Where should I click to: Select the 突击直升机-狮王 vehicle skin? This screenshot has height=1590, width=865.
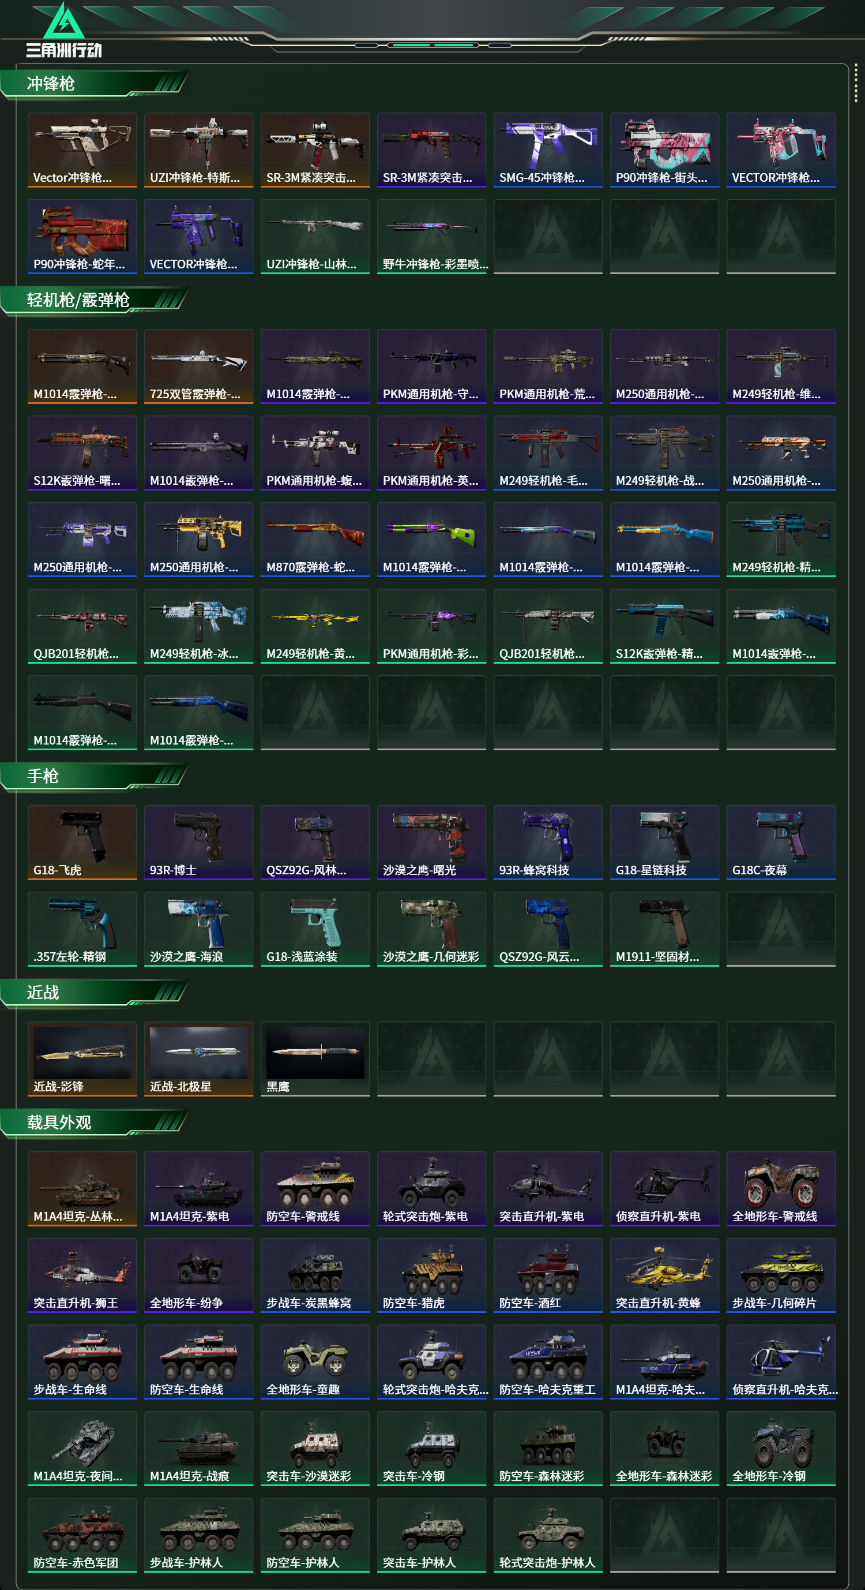(82, 1275)
